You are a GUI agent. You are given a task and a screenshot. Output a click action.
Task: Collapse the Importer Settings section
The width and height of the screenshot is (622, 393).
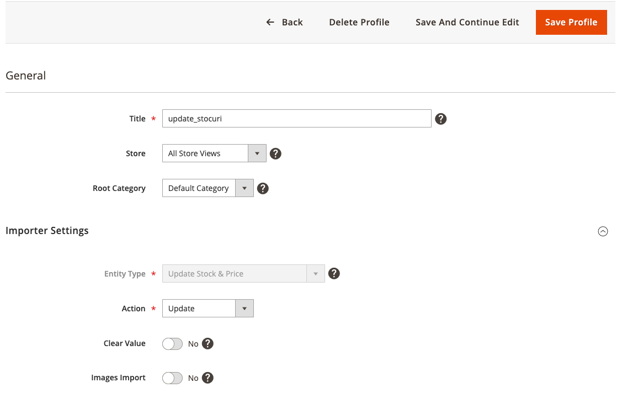(x=603, y=231)
